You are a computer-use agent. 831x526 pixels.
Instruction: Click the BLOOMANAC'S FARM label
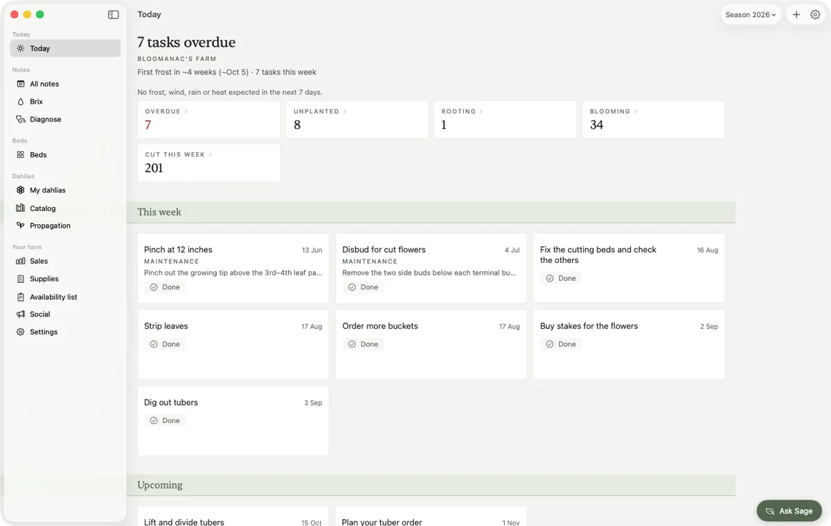click(x=177, y=59)
